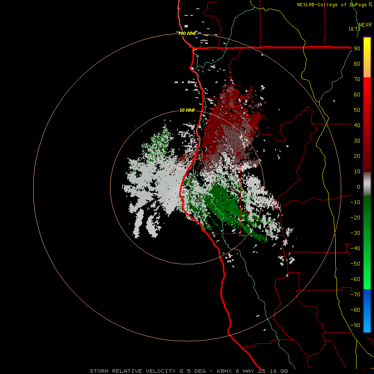Click the NEXR label above the color scale
This screenshot has height=374, width=374.
pos(365,25)
